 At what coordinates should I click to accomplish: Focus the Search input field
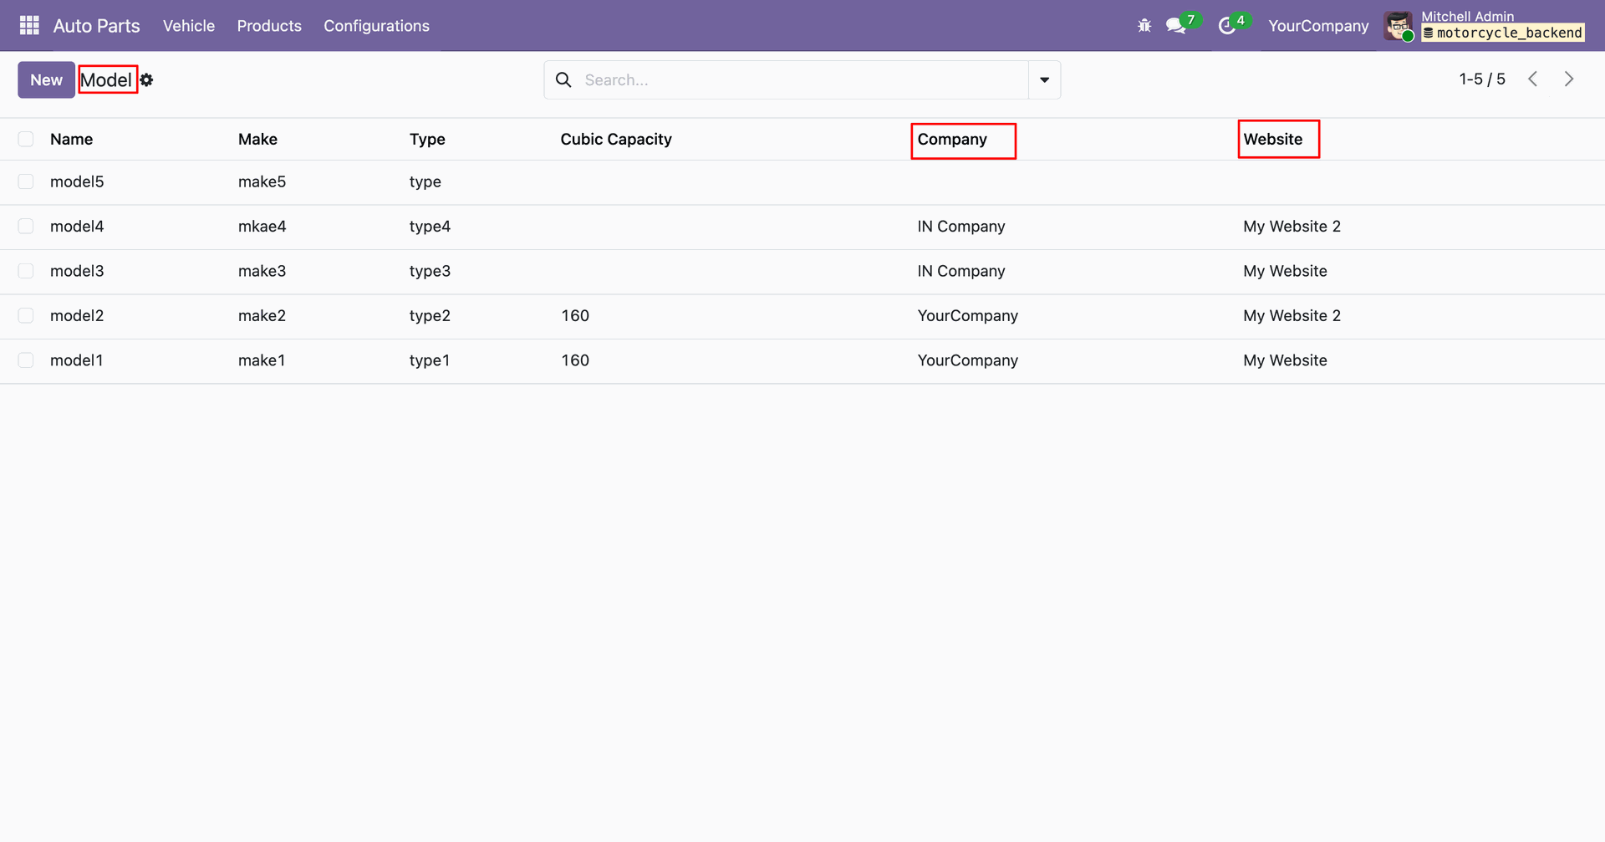point(802,80)
